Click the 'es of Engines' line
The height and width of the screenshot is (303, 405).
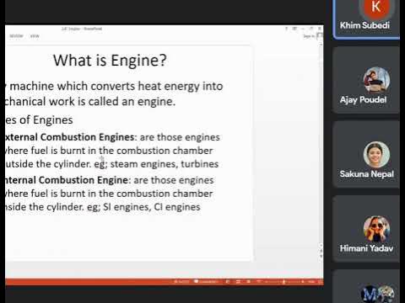click(x=39, y=120)
